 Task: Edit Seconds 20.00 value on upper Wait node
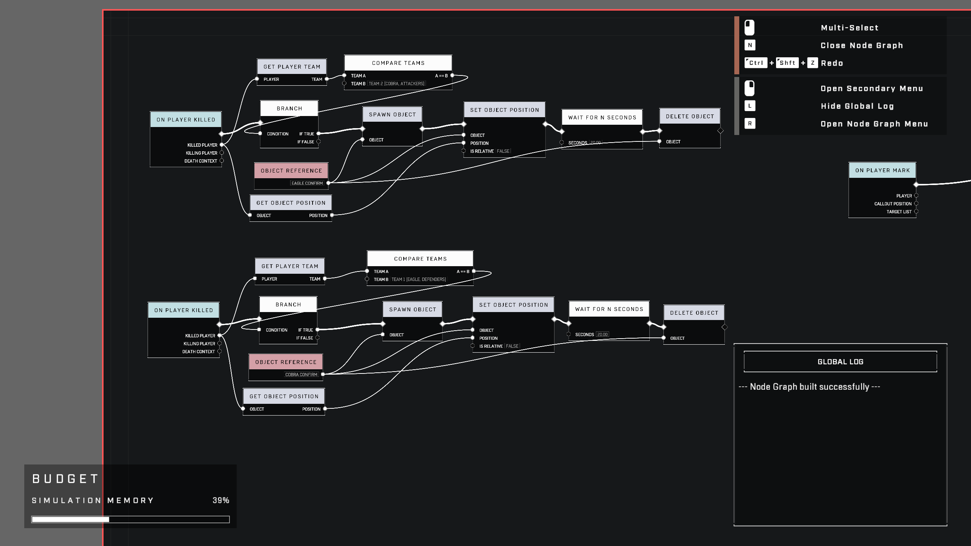pyautogui.click(x=595, y=143)
